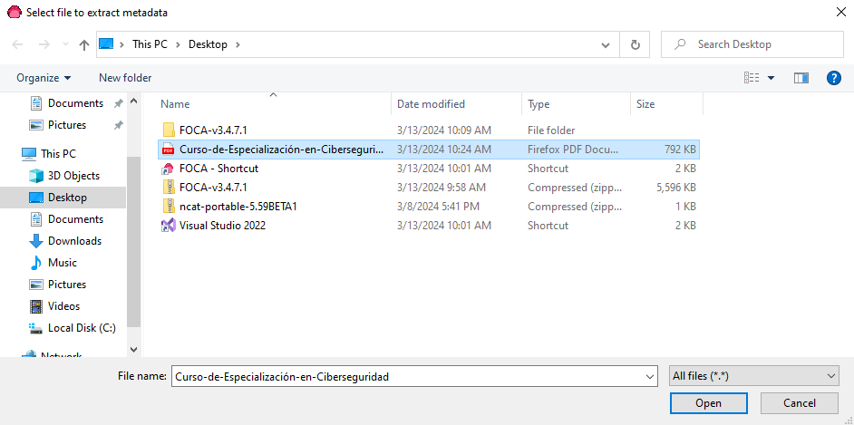The image size is (854, 425).
Task: Click the Visual Studio 2022 icon
Action: pyautogui.click(x=169, y=226)
